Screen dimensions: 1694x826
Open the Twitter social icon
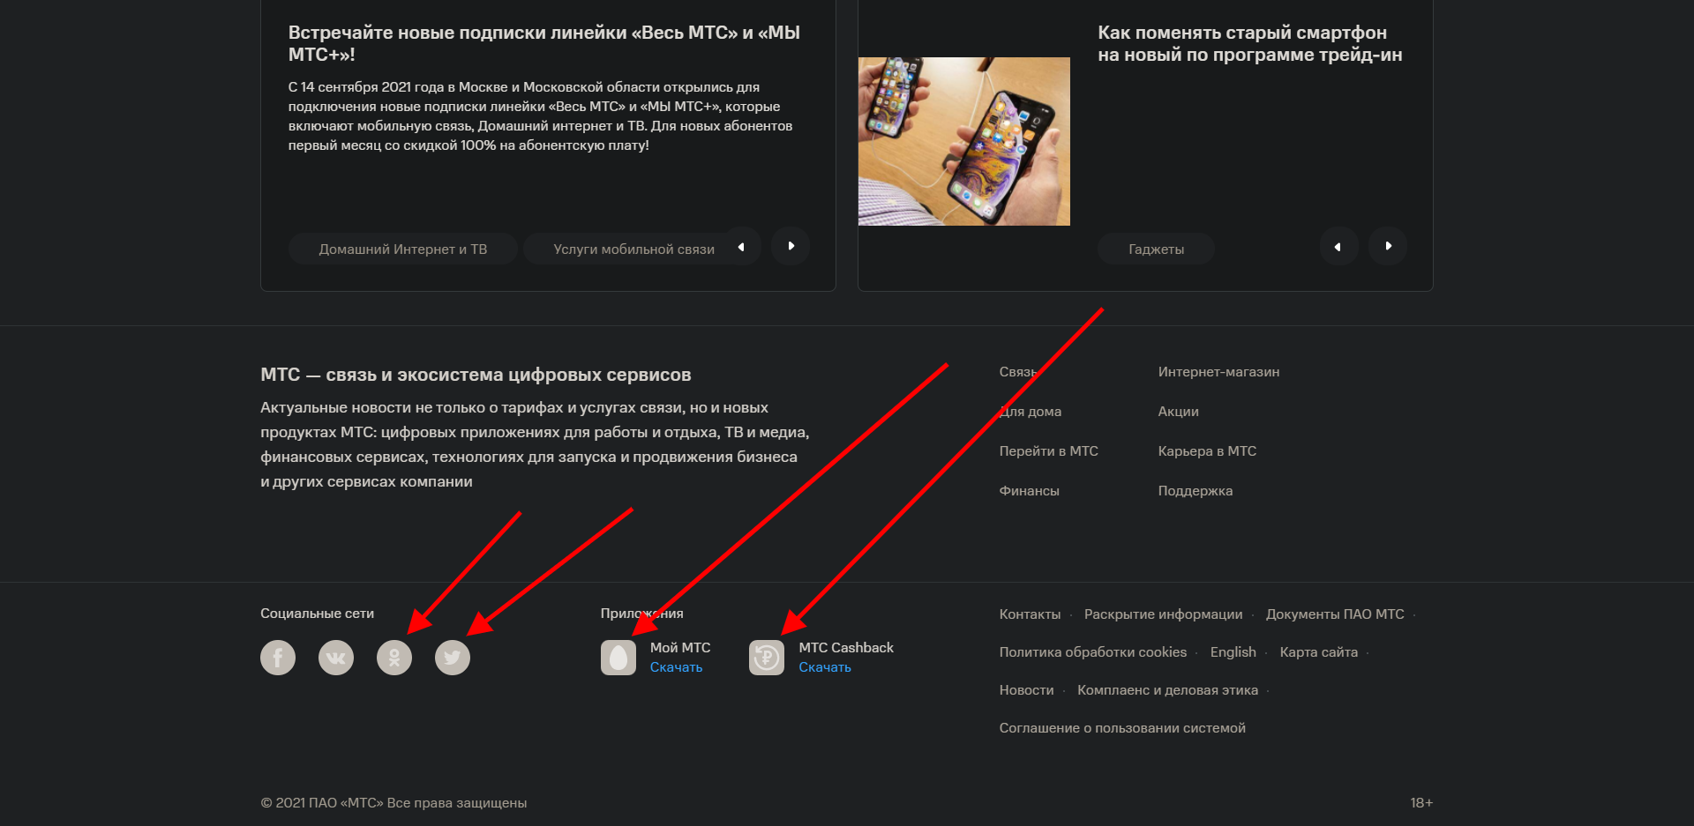click(x=453, y=657)
